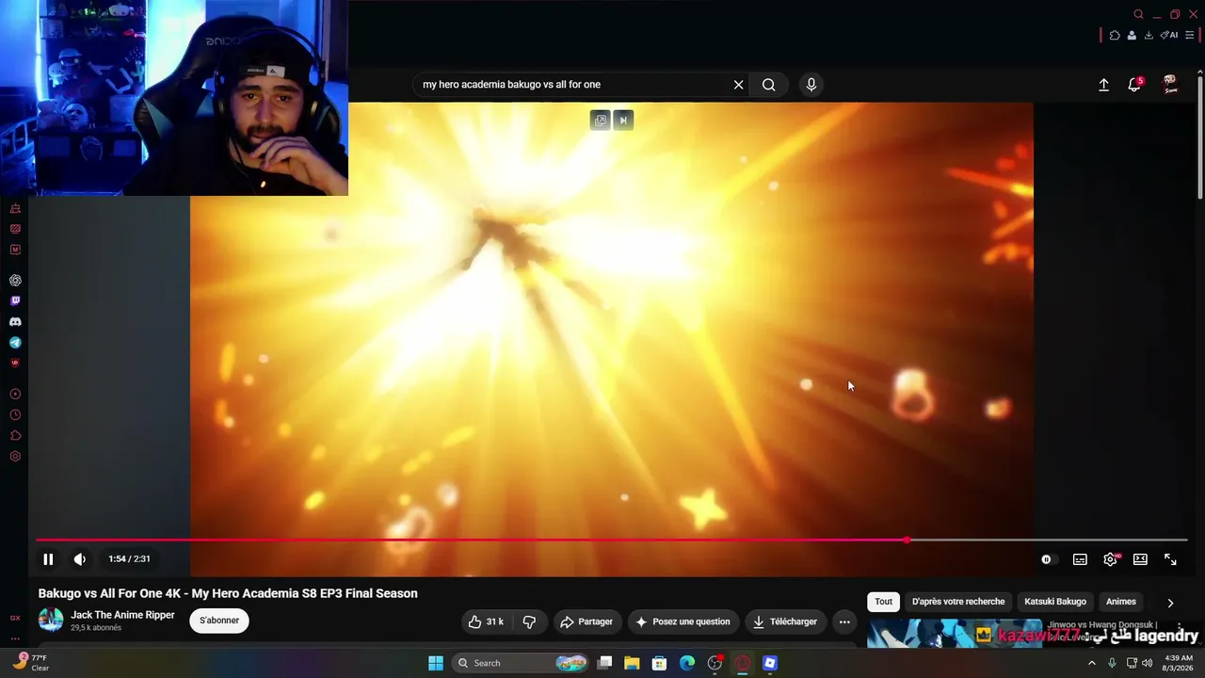Open the YouTube notifications bell
Image resolution: width=1205 pixels, height=678 pixels.
(1134, 85)
